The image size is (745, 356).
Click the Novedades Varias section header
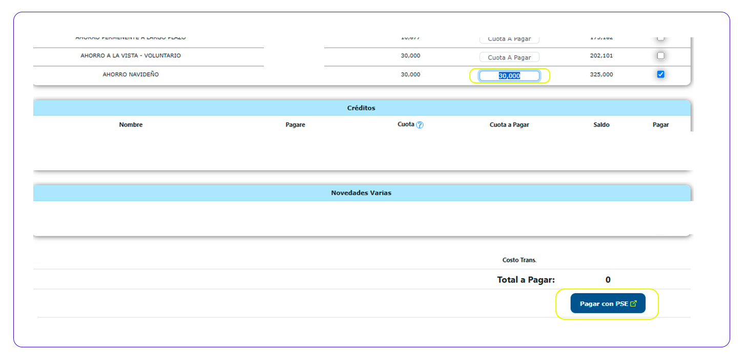pyautogui.click(x=361, y=193)
